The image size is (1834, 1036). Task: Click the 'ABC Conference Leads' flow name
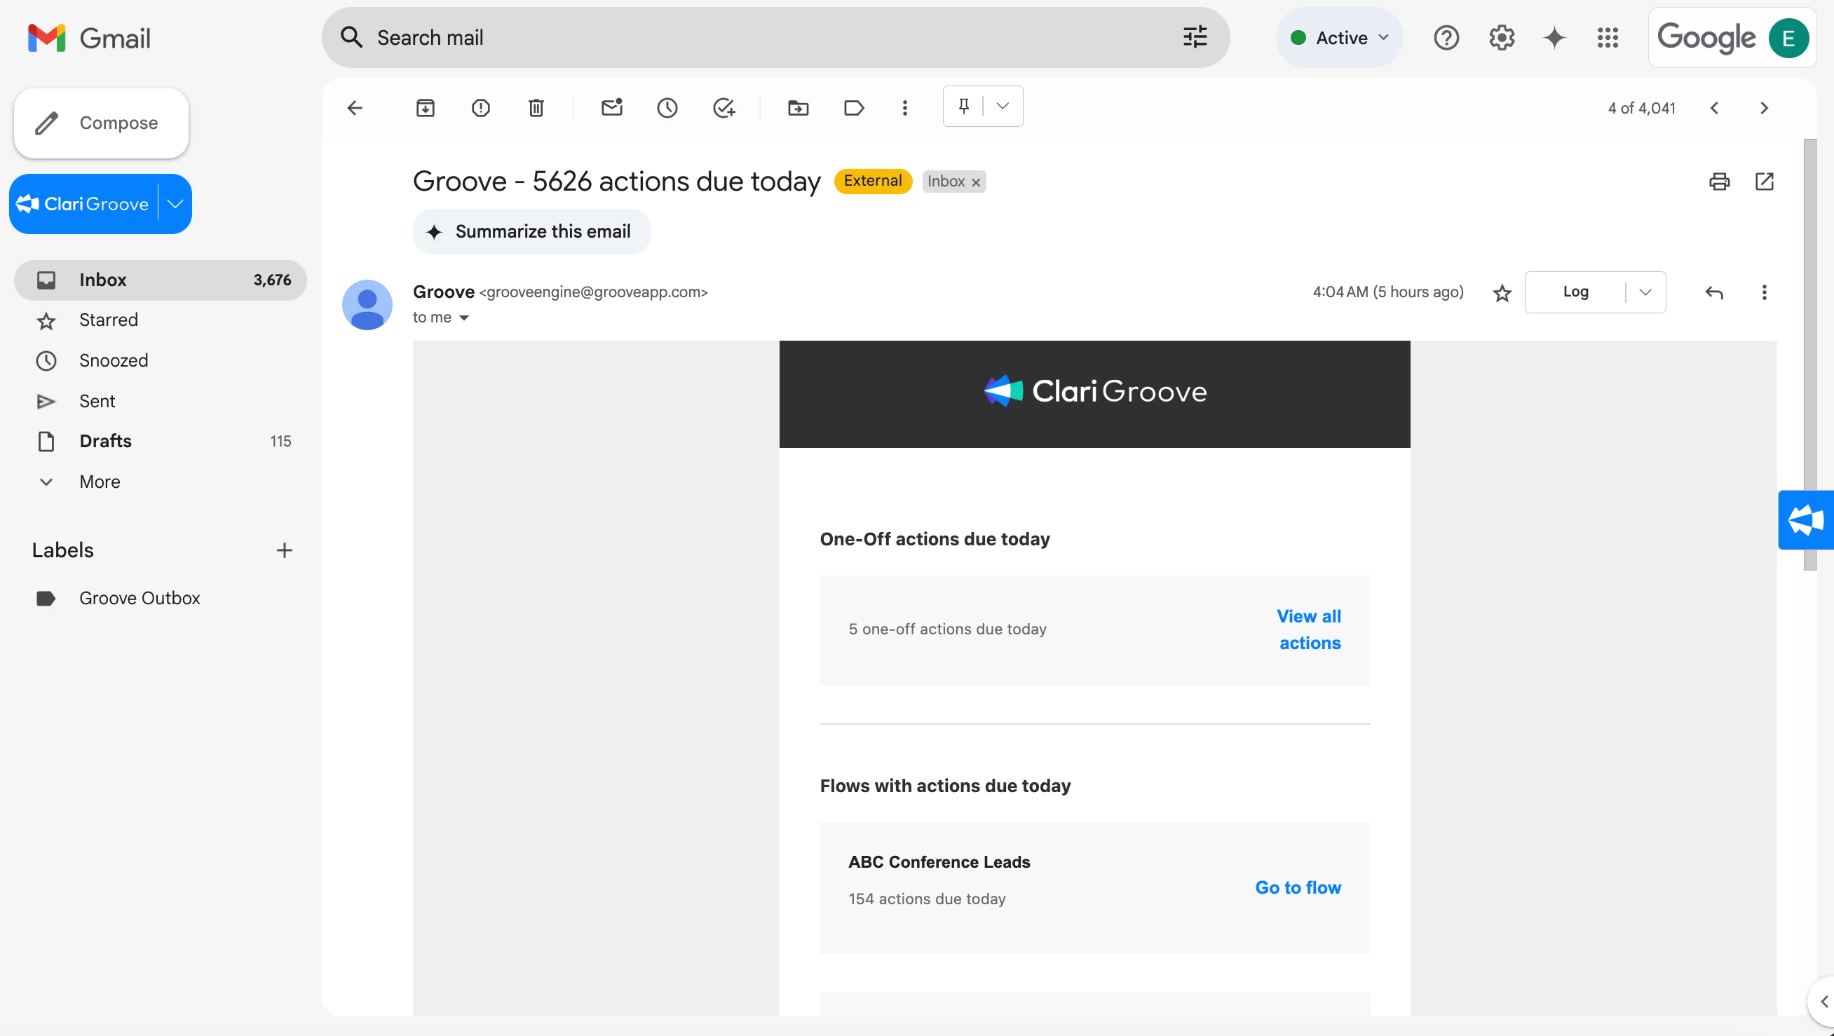tap(939, 862)
